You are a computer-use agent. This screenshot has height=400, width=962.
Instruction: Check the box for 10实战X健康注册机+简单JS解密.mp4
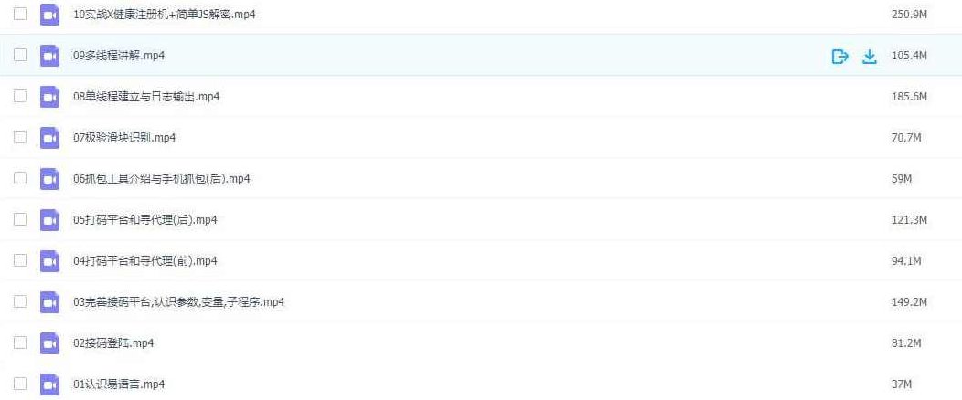tap(20, 16)
